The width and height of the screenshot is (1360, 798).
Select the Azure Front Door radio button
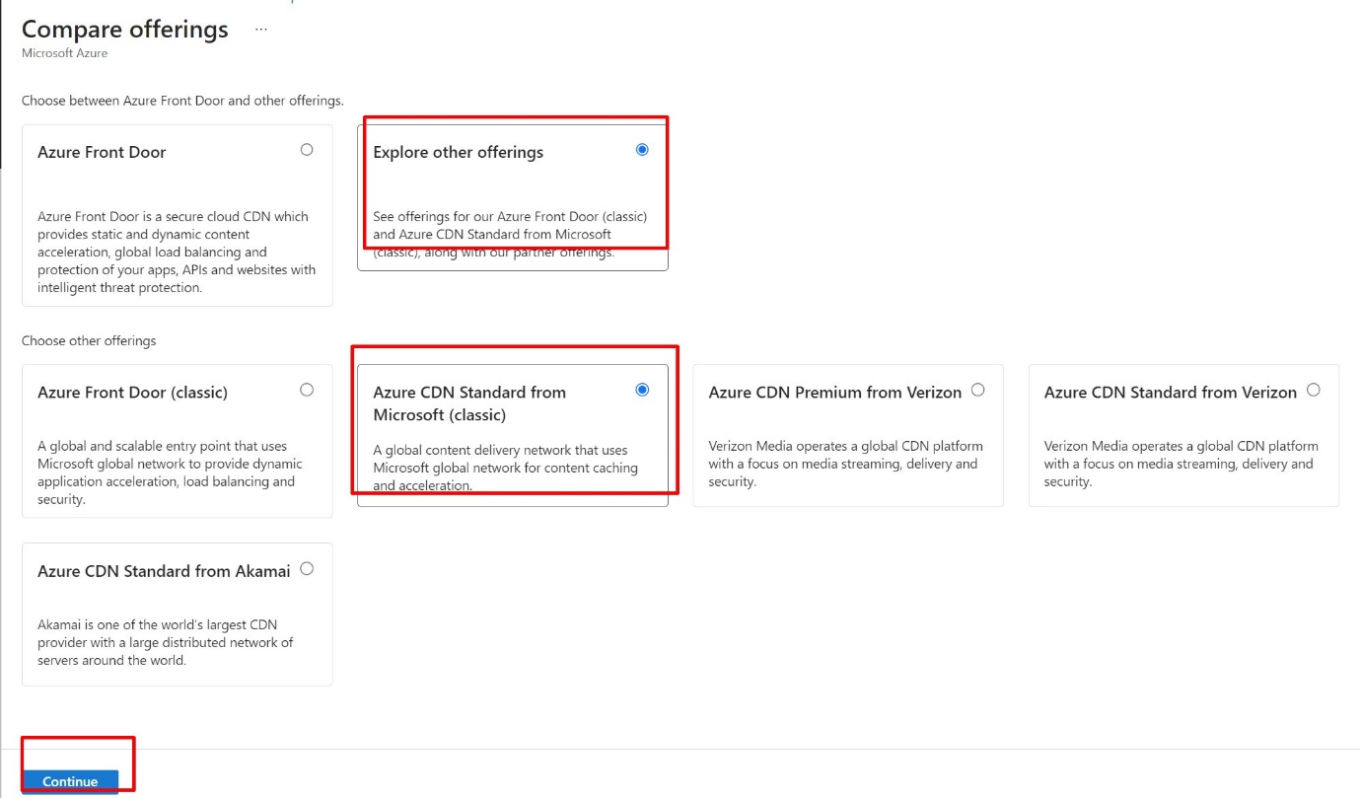click(x=307, y=150)
